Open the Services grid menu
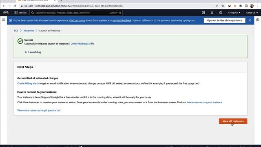The height and width of the screenshot is (147, 261). 20,13
